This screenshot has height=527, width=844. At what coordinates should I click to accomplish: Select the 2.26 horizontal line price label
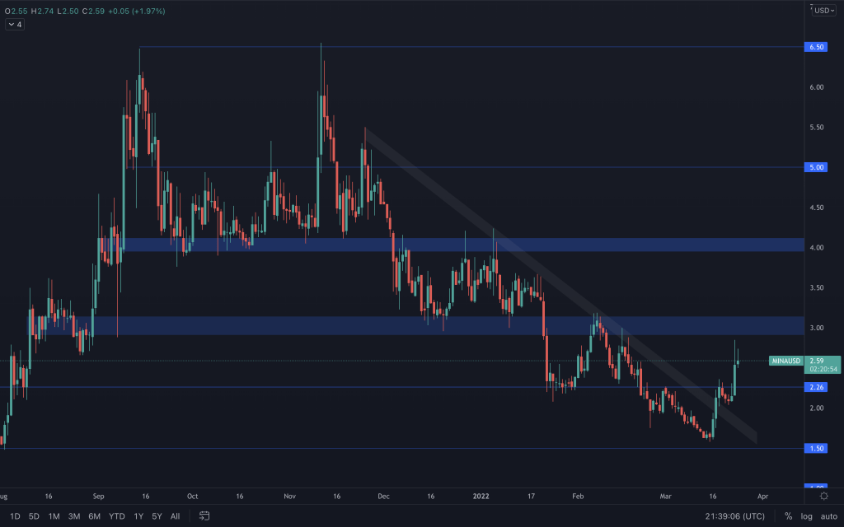coord(816,387)
